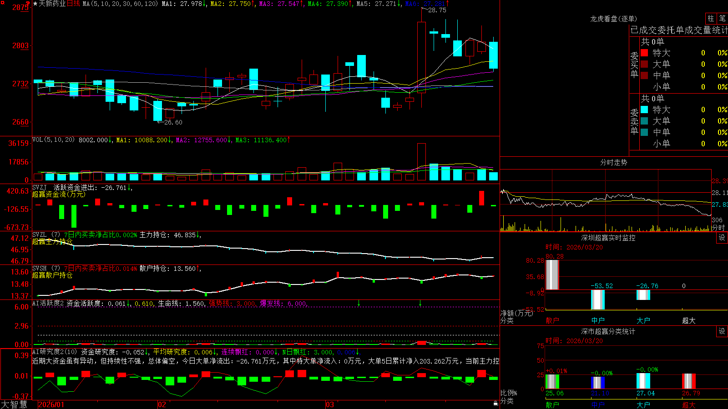This screenshot has width=728, height=409.
Task: Click the 委买单 vertical label
Action: [634, 65]
